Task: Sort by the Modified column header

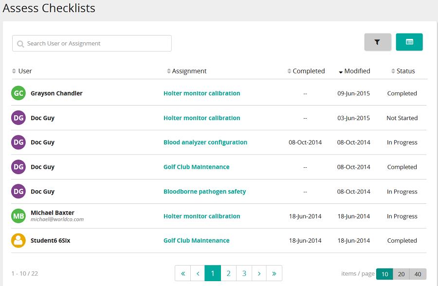Action: coord(354,71)
